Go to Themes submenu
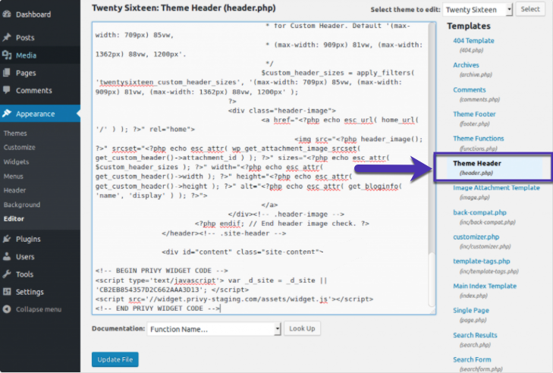553x373 pixels. point(15,133)
